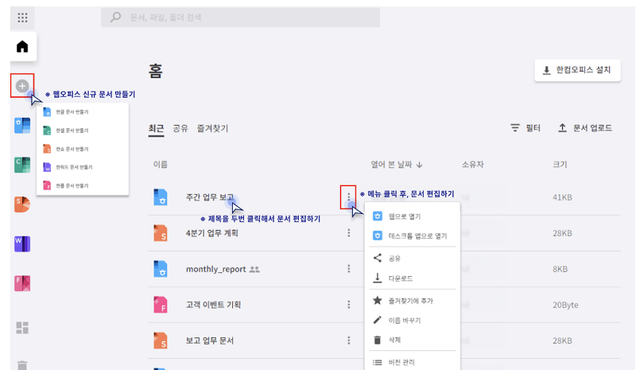Click the shared-people icon next to monthly_report

254,269
